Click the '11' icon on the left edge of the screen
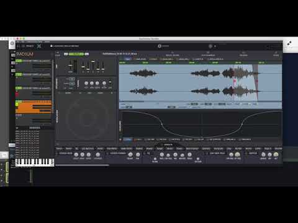Image resolution: width=298 pixels, height=223 pixels. tap(4, 155)
